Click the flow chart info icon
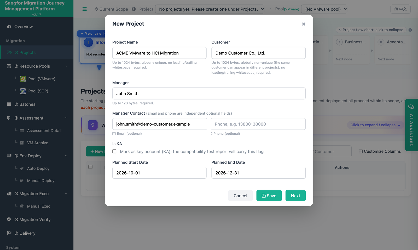Viewport: 418px width, 250px height. (410, 30)
